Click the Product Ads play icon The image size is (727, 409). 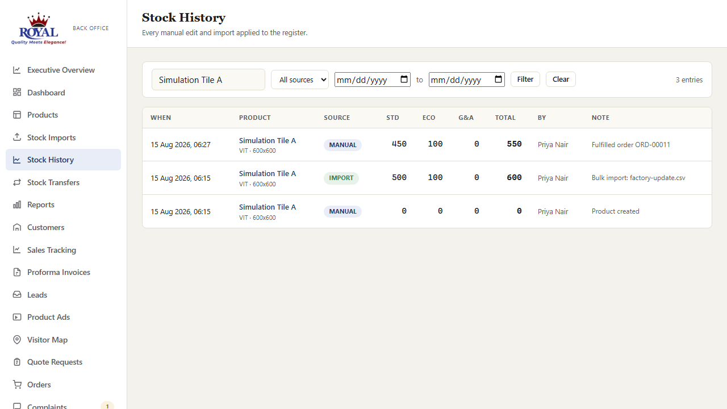click(17, 317)
